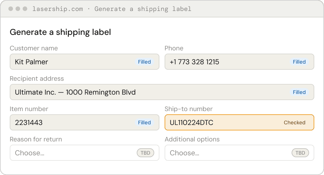Click the Item number field showing 2231443
This screenshot has height=175, width=324.
click(71, 122)
